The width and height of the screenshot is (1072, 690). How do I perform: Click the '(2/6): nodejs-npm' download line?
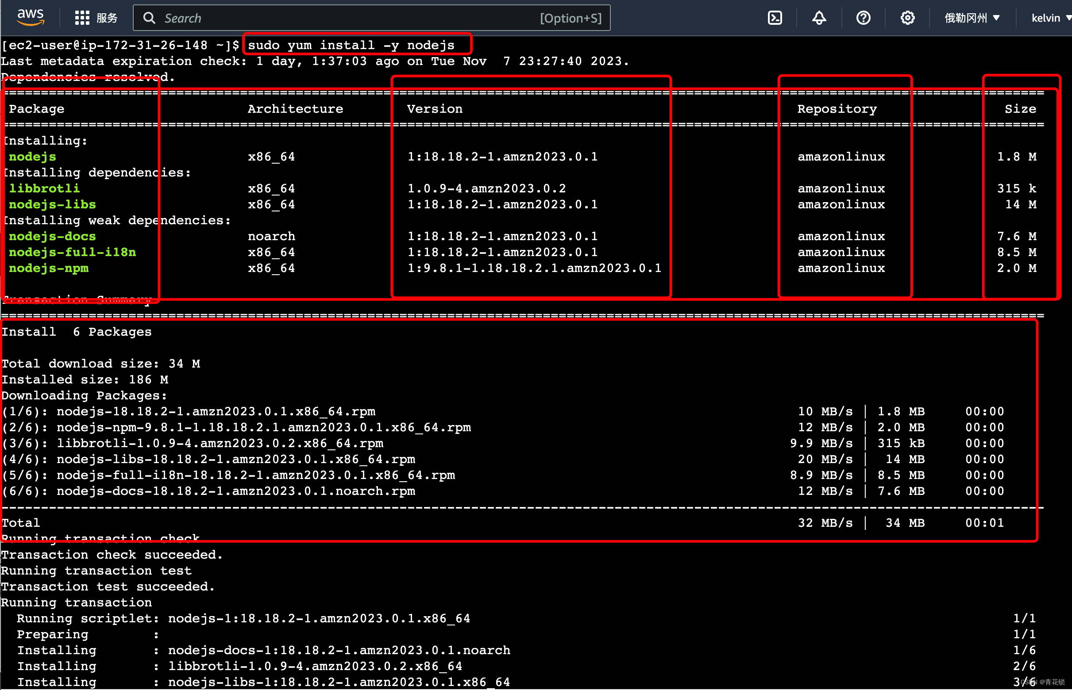(x=503, y=428)
